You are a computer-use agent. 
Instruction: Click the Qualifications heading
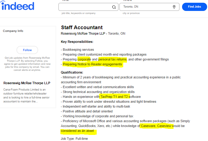pyautogui.click(x=72, y=72)
